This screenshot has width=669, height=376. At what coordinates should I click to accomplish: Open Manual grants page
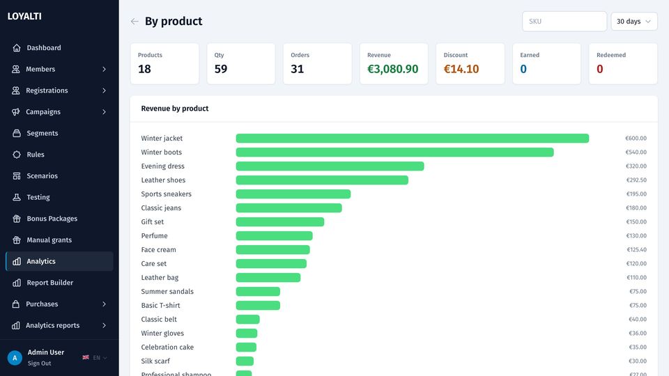(59, 240)
